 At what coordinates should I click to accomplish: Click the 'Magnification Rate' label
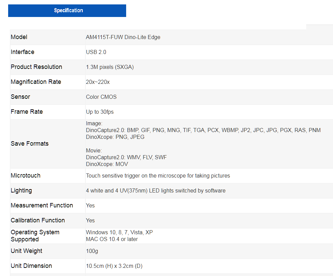tap(36, 82)
